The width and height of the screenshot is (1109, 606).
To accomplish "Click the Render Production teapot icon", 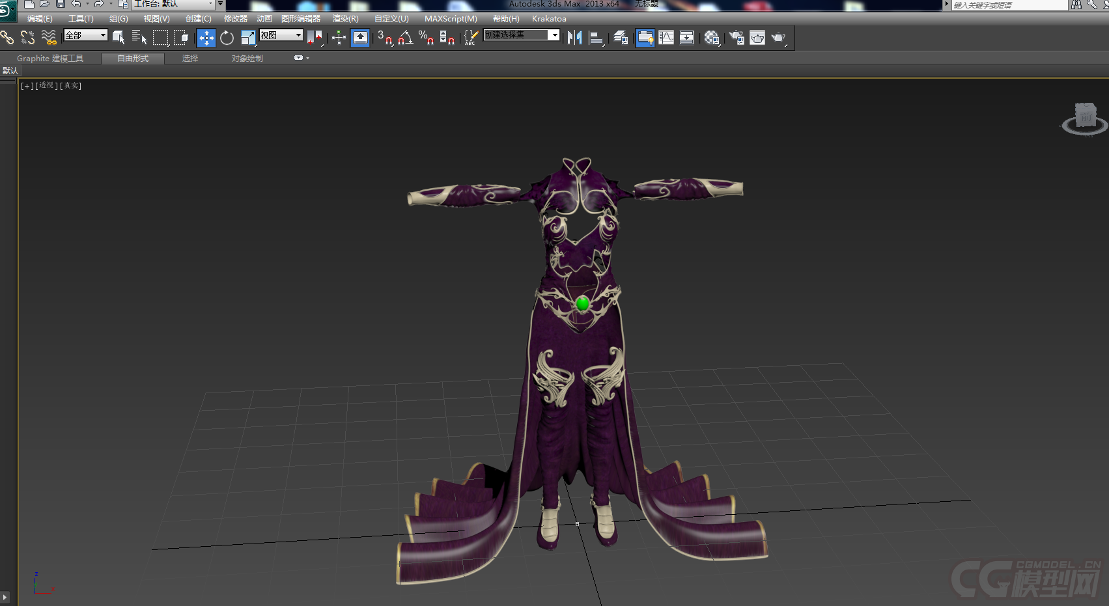I will (x=779, y=38).
